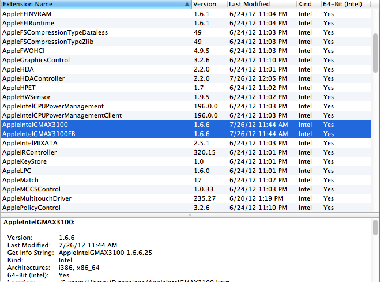Screen dimensions: 380x282
Task: Select AppleIntelCPUPowerManagementClient row
Action: pos(186,115)
